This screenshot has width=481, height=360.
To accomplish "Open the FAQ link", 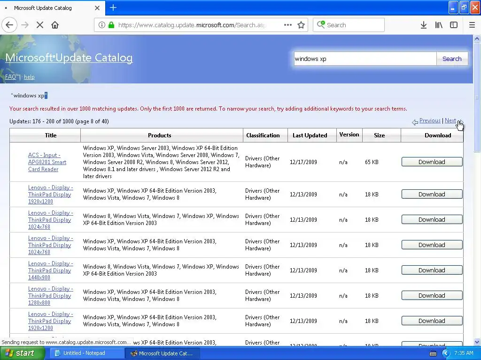I will click(10, 77).
